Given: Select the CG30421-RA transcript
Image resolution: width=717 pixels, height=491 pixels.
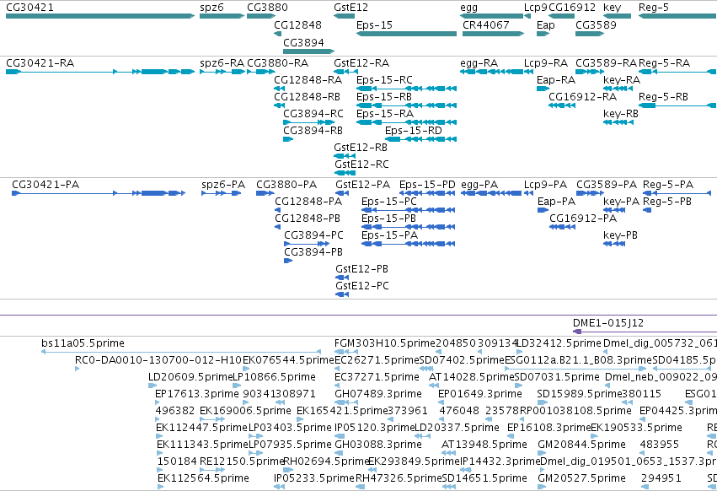Looking at the screenshot, I should click(100, 72).
